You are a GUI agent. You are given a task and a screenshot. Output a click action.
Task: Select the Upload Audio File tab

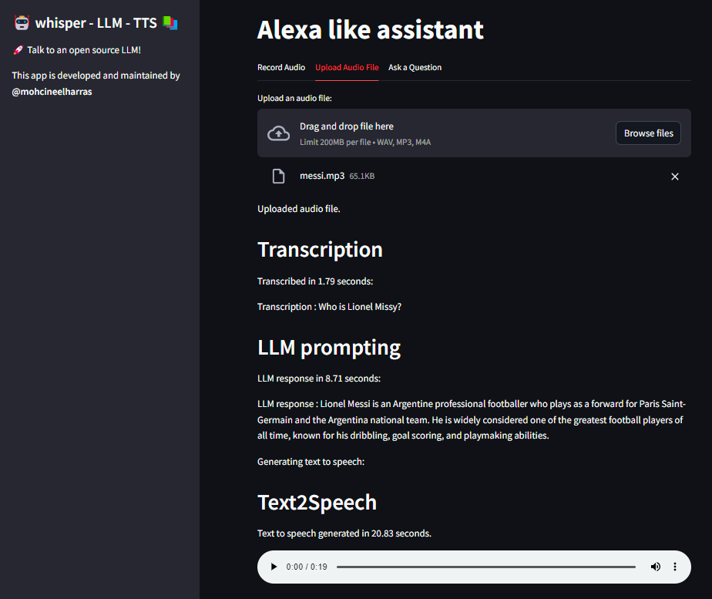pos(347,67)
